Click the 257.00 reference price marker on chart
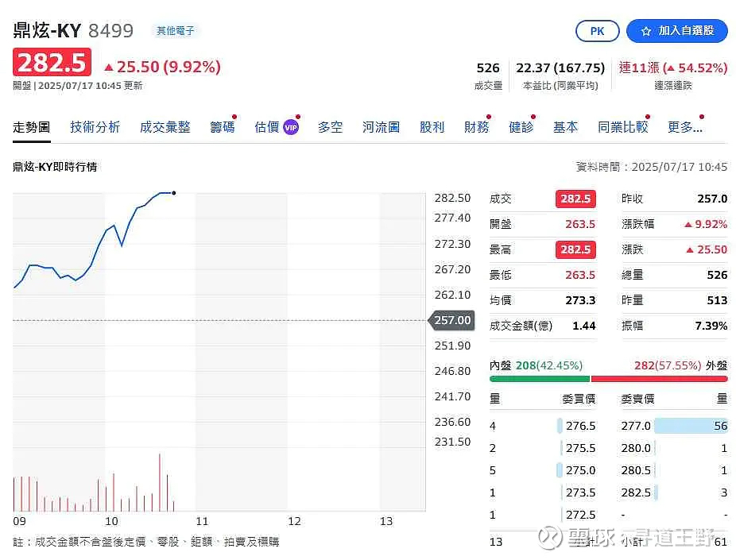Image resolution: width=736 pixels, height=560 pixels. pos(451,320)
